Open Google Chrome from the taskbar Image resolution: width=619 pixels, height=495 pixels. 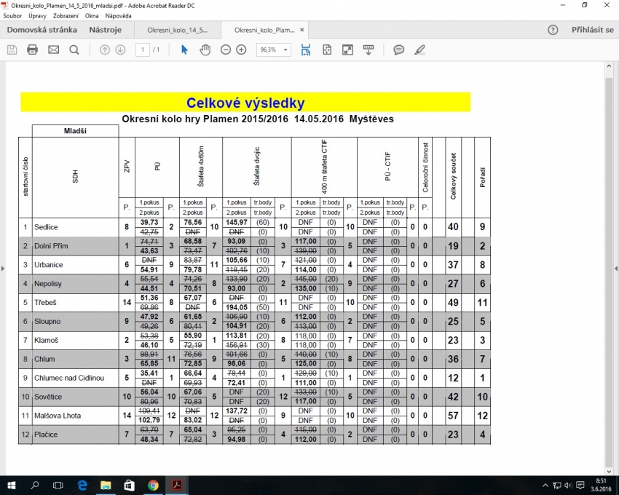pyautogui.click(x=153, y=485)
